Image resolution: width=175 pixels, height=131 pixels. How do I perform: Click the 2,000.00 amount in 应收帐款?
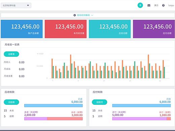(30, 115)
